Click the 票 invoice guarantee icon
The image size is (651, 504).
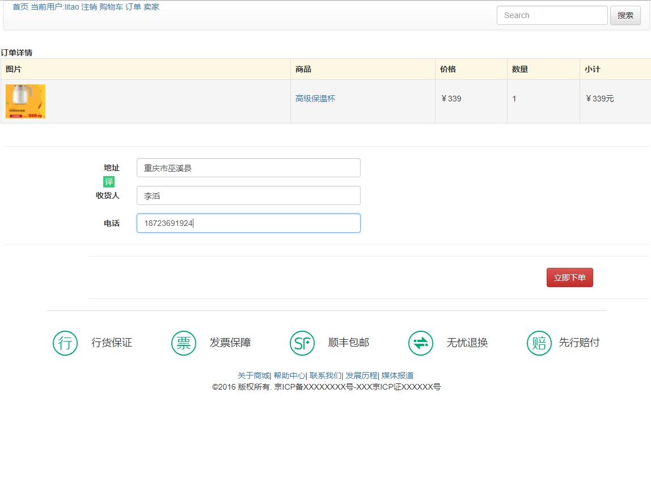[x=184, y=343]
